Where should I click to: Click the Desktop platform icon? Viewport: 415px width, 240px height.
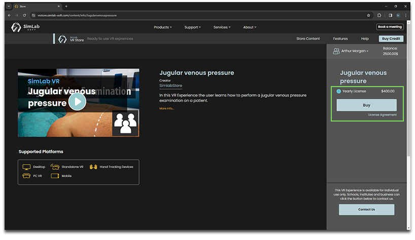coord(26,167)
